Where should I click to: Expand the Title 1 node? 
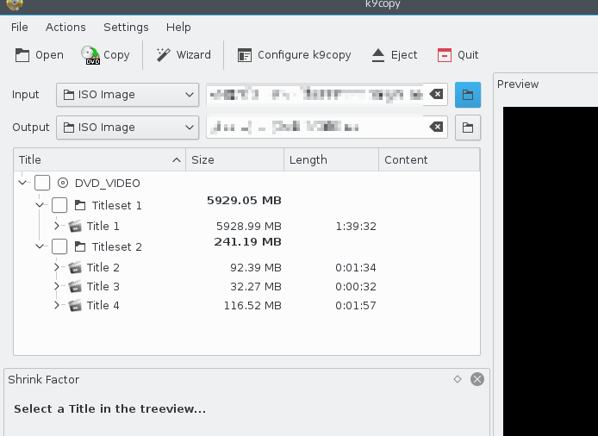(x=57, y=226)
